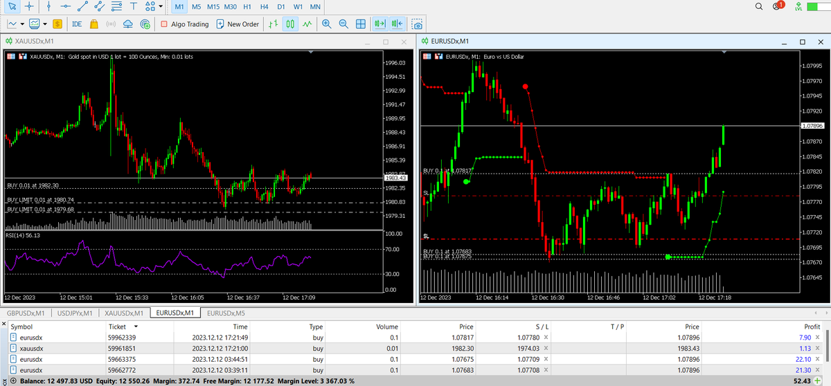Activate the crosshair tool

pyautogui.click(x=29, y=6)
